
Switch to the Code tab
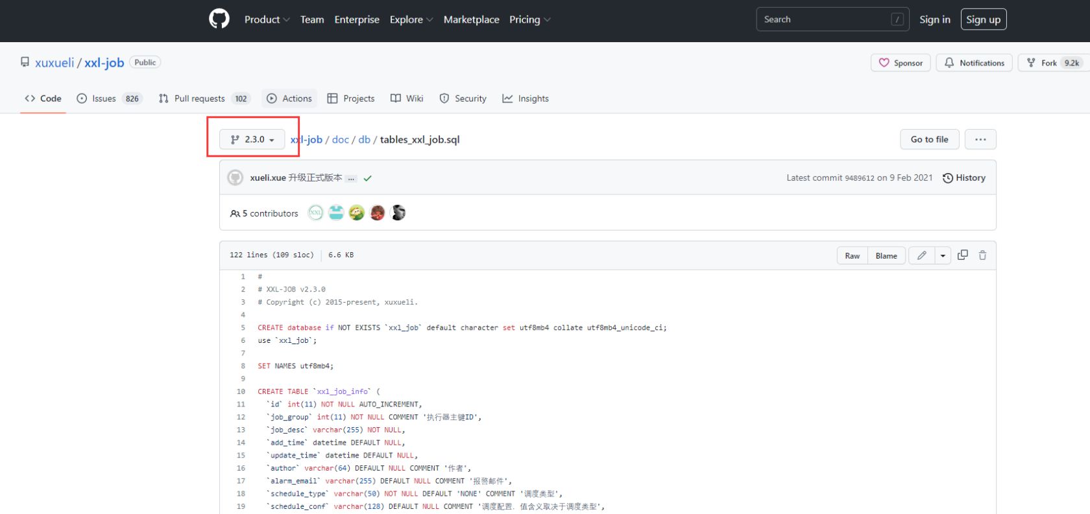tap(43, 99)
